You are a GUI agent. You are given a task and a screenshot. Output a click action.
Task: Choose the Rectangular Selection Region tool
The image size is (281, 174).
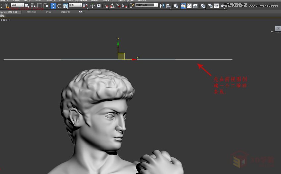tap(40, 6)
